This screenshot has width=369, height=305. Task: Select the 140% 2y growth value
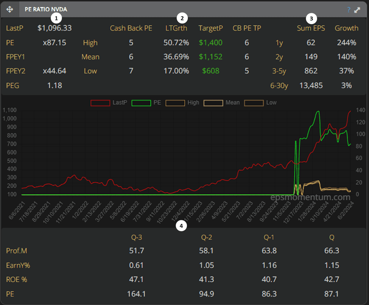coord(347,57)
